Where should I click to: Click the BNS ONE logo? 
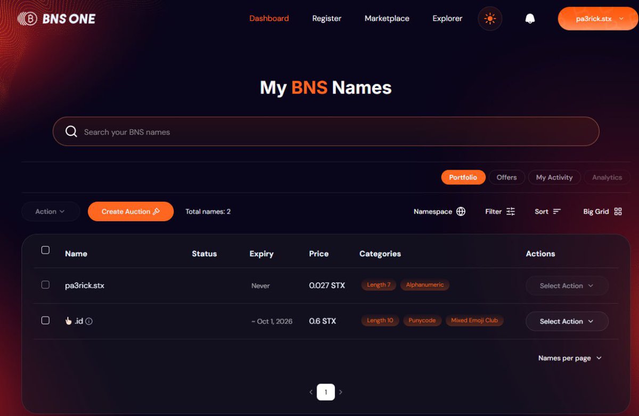pyautogui.click(x=56, y=19)
